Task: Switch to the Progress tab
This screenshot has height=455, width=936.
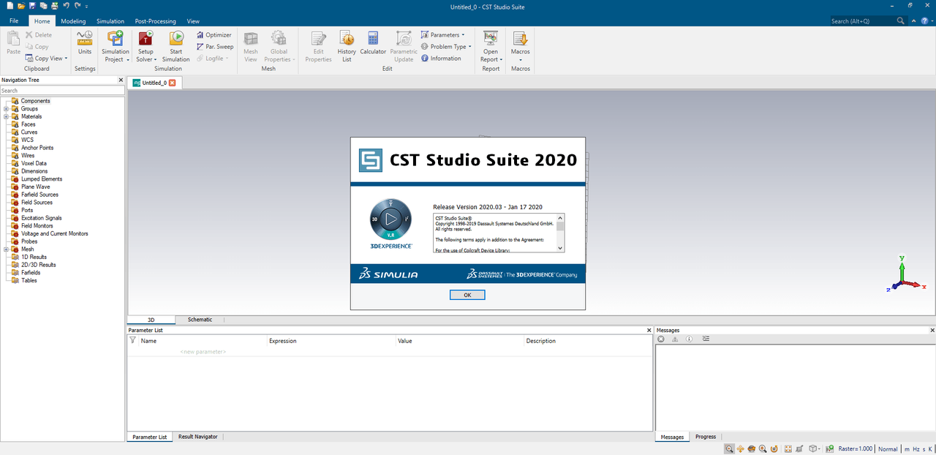Action: (x=706, y=437)
